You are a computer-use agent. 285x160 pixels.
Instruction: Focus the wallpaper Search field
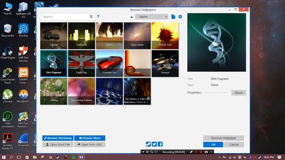coord(67,17)
